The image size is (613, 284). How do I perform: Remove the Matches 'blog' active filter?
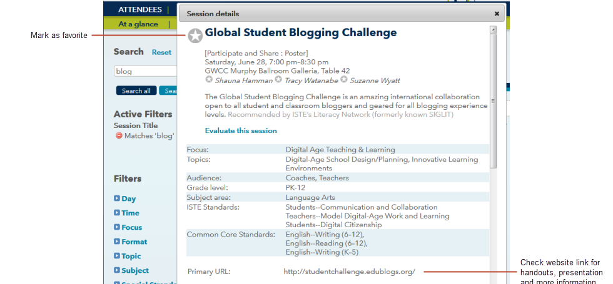(x=118, y=135)
